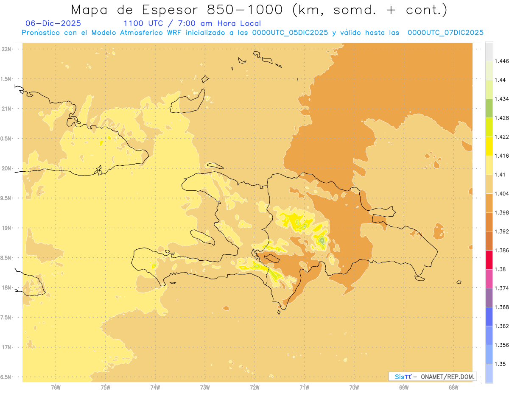Click the 68W longitude label
Image resolution: width=509 pixels, height=393 pixels.
(453, 387)
